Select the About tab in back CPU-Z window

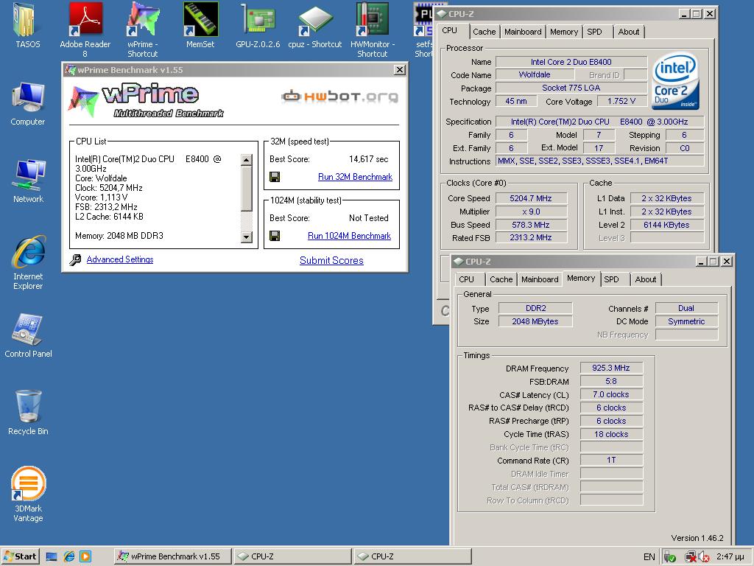[x=629, y=32]
